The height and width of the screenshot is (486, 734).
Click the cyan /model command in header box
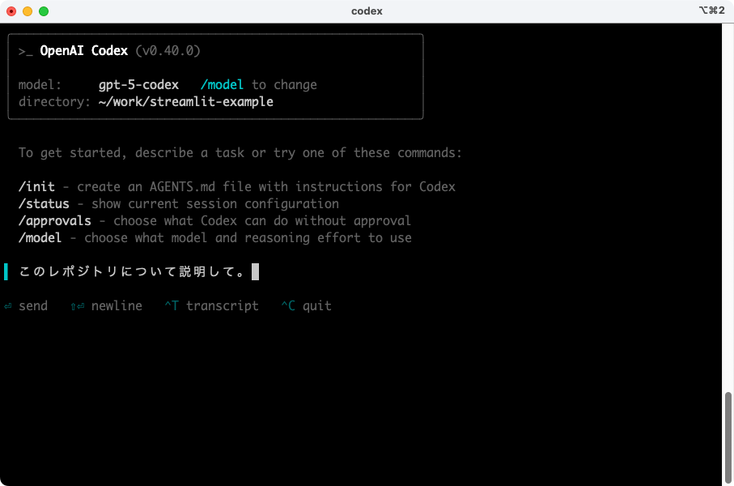(222, 85)
